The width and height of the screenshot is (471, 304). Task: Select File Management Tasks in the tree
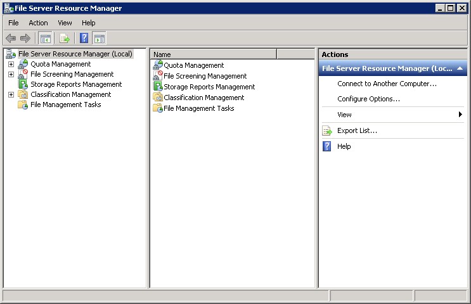[x=65, y=104]
